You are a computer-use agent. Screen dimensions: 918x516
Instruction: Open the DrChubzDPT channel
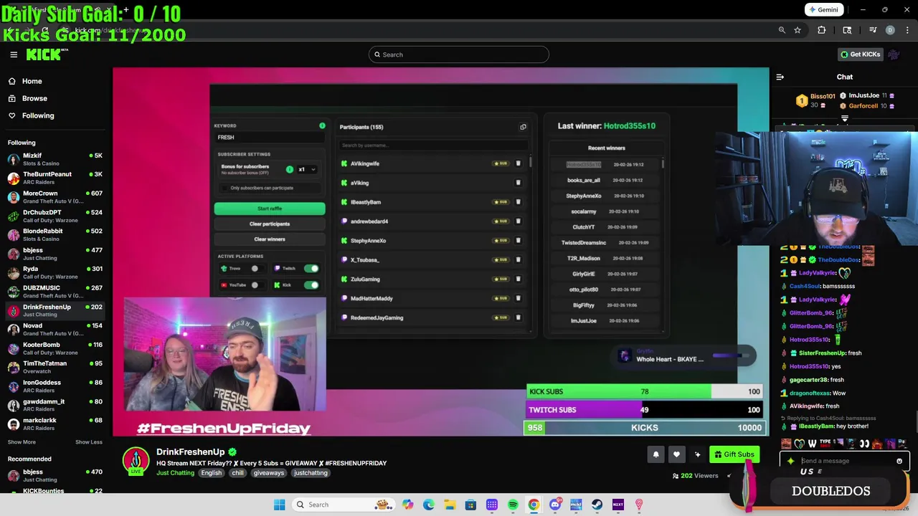click(56, 216)
